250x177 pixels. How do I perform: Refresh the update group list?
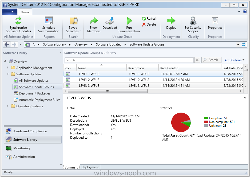point(150,19)
